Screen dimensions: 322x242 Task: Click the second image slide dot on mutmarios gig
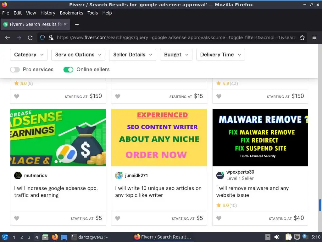(x=60, y=162)
